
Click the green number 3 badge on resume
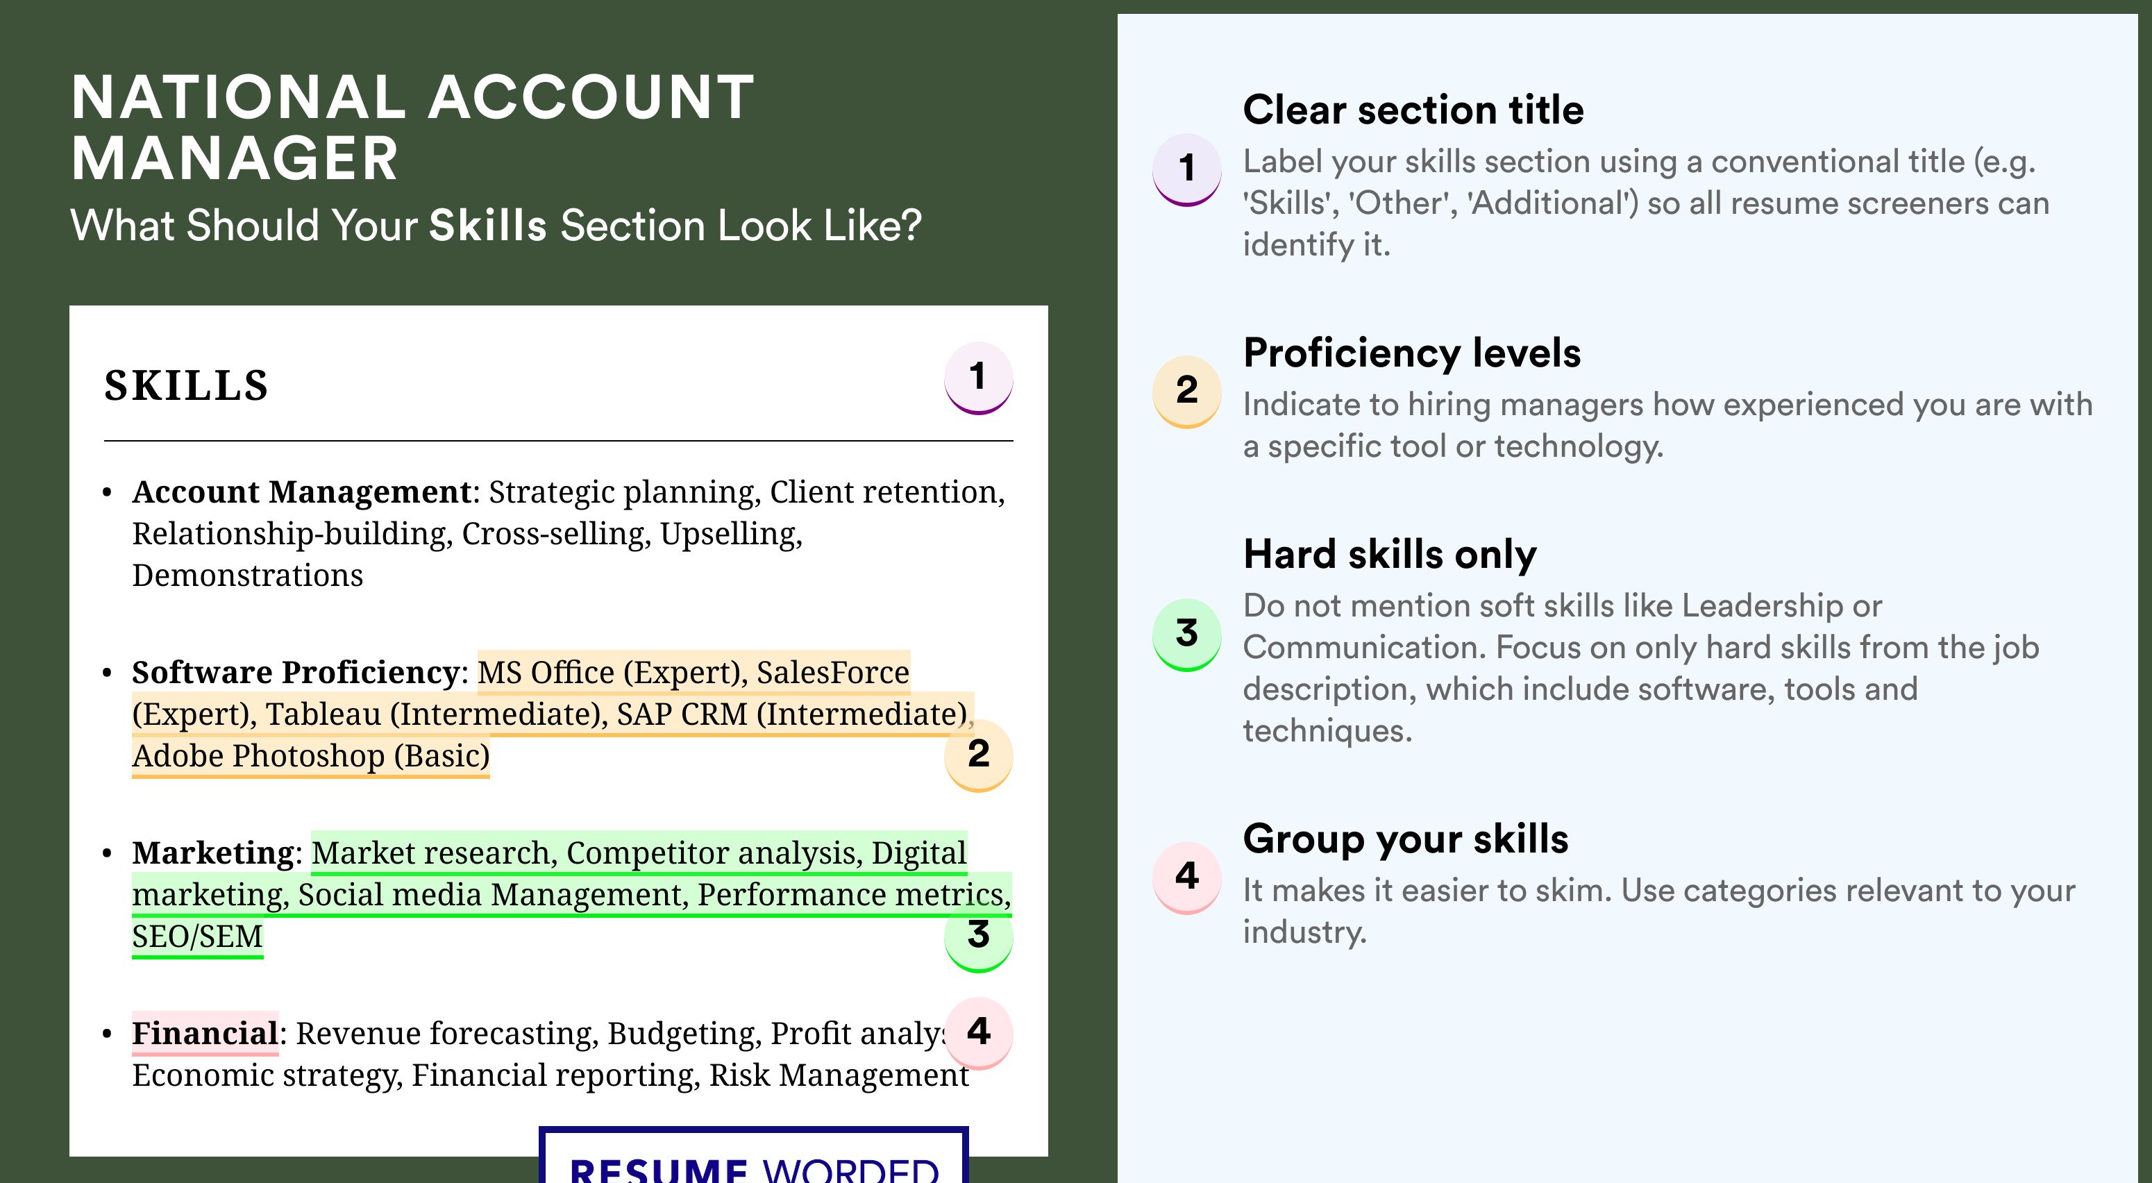(978, 936)
